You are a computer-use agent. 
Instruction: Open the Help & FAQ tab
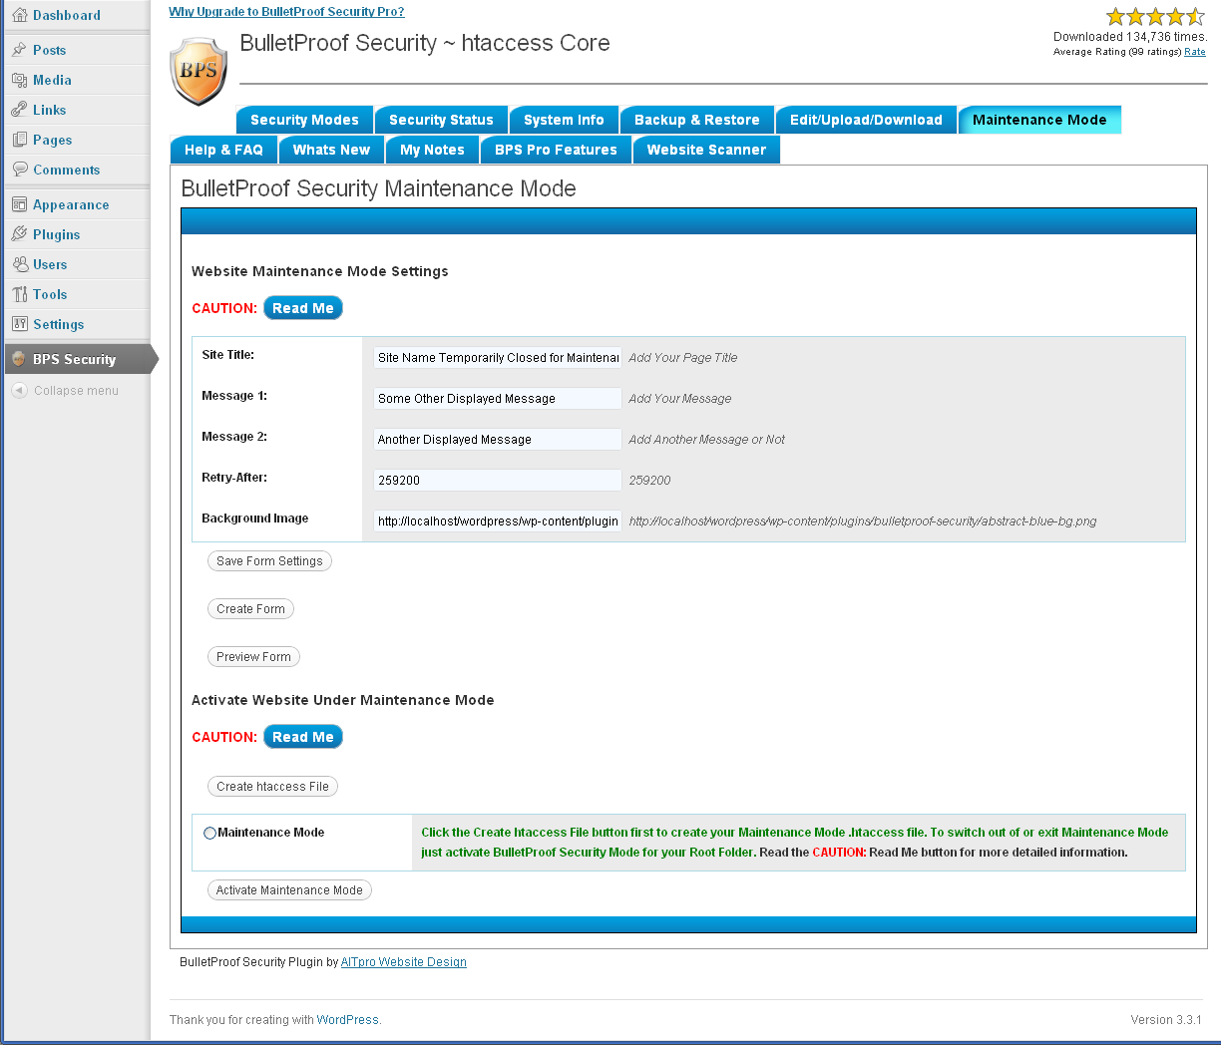(223, 150)
